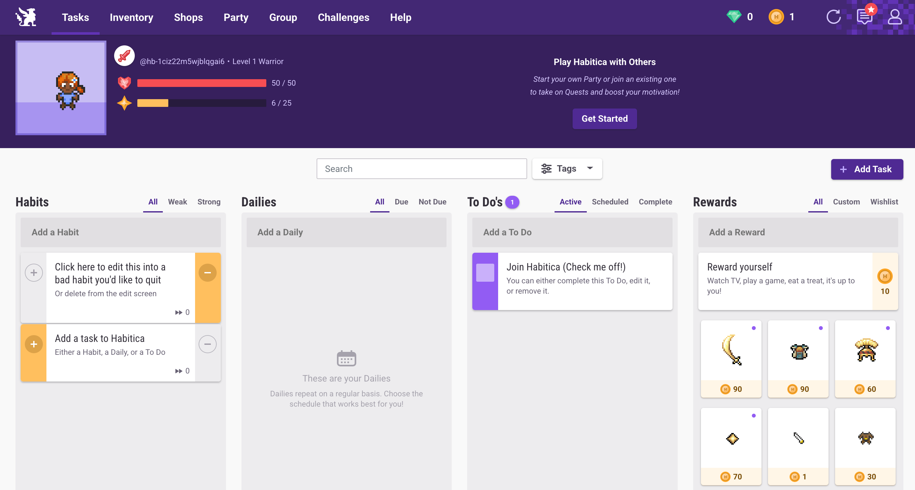Click the 10 gold Reward yourself cost
915x490 pixels.
[885, 281]
